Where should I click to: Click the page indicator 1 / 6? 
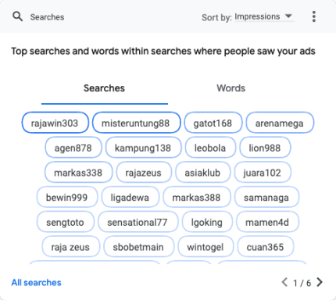coord(302,283)
